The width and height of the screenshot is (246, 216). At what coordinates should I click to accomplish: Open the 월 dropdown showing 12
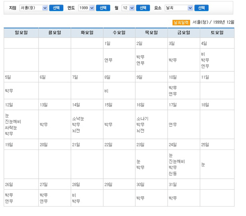(x=128, y=8)
